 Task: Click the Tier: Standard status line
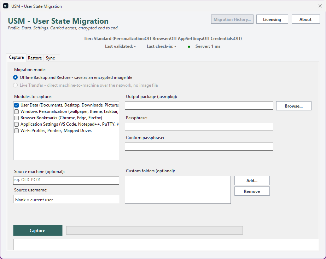click(x=163, y=39)
